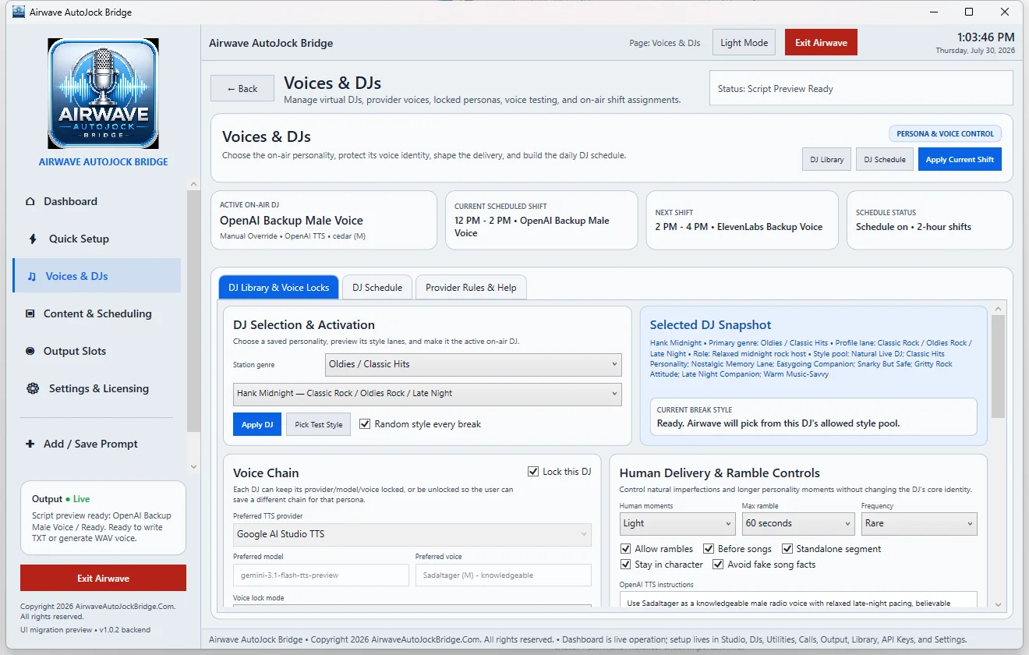Screen dimensions: 1029x655
Task: Open Content & Scheduling in the sidebar
Action: click(x=97, y=313)
